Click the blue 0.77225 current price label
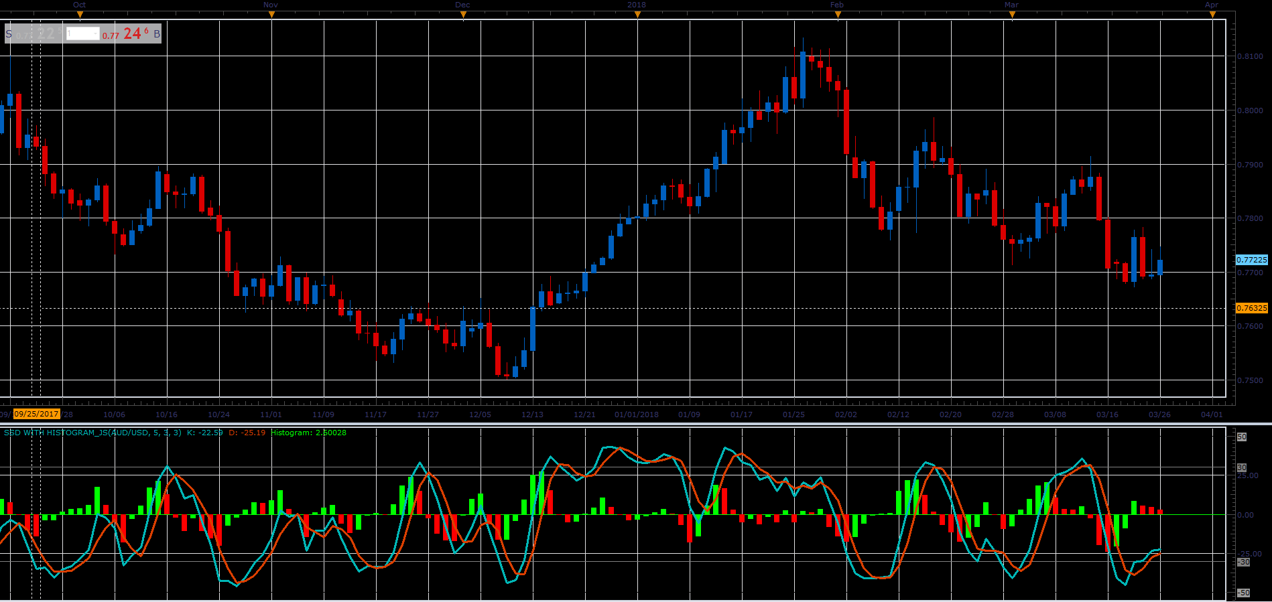 (1252, 260)
